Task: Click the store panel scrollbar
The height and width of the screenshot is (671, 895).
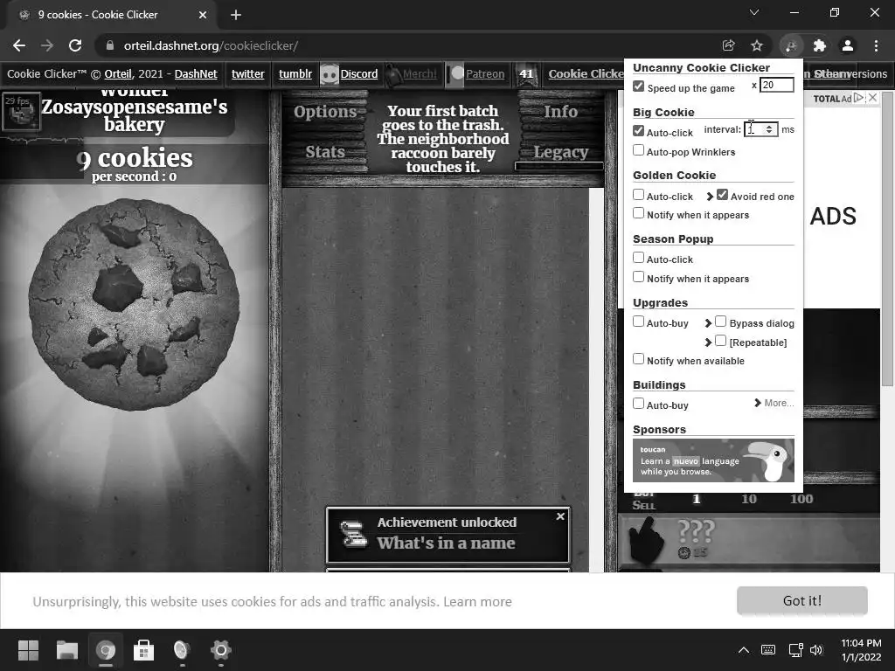Action: pyautogui.click(x=888, y=239)
